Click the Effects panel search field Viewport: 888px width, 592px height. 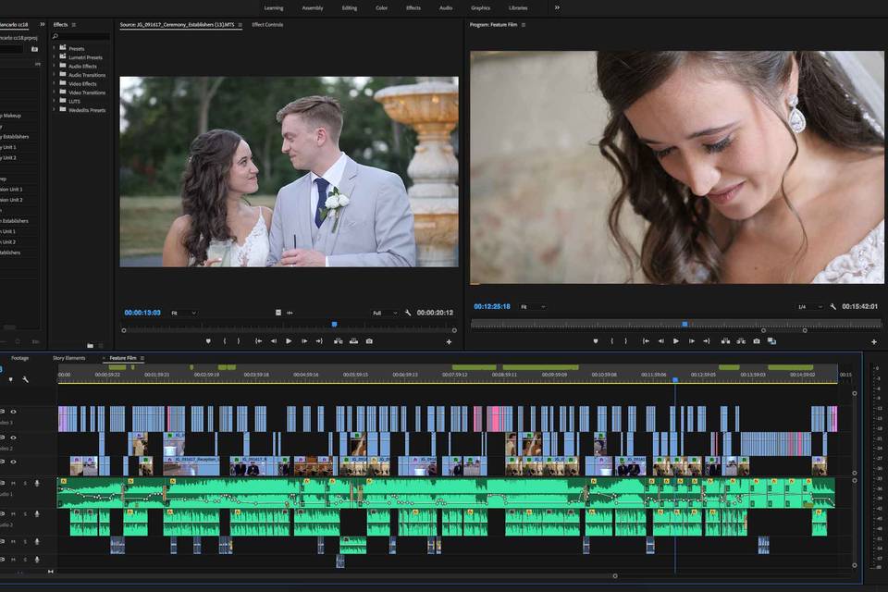(80, 36)
